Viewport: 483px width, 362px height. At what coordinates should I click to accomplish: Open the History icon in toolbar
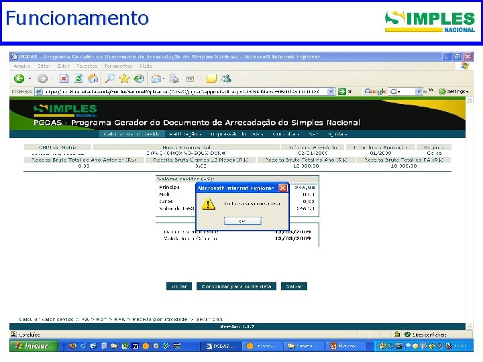[x=140, y=79]
